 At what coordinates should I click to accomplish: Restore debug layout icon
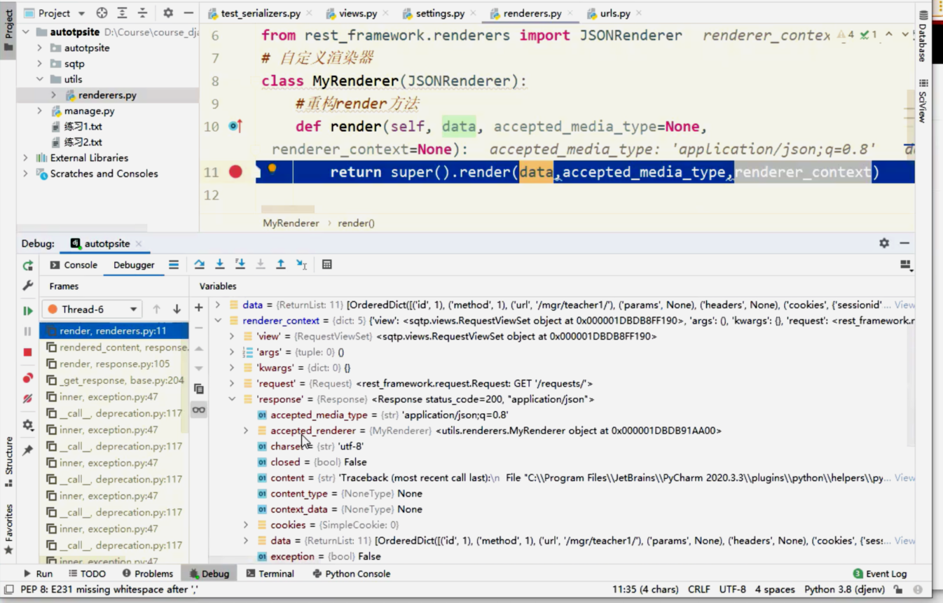coord(906,265)
